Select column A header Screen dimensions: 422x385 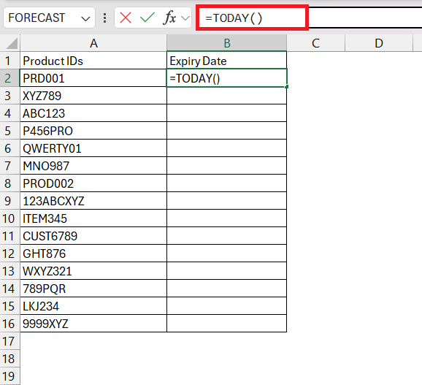pyautogui.click(x=93, y=43)
